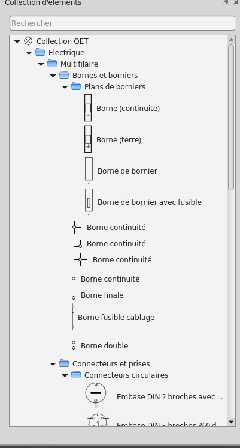
Task: Click in the Rechercher search field
Action: (123, 23)
